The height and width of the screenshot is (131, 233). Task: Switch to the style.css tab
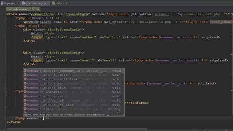(x=60, y=3)
